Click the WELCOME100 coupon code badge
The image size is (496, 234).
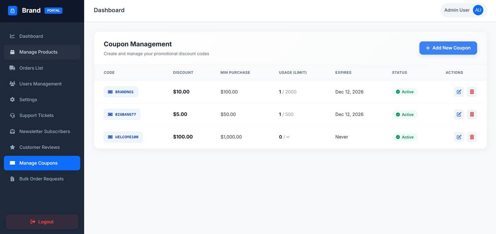[x=123, y=137]
